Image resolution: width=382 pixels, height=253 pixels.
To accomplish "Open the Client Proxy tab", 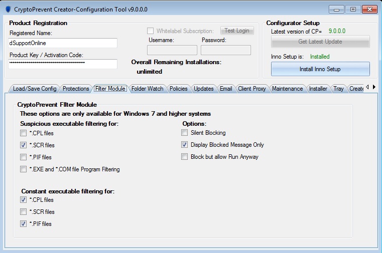I will pyautogui.click(x=251, y=89).
